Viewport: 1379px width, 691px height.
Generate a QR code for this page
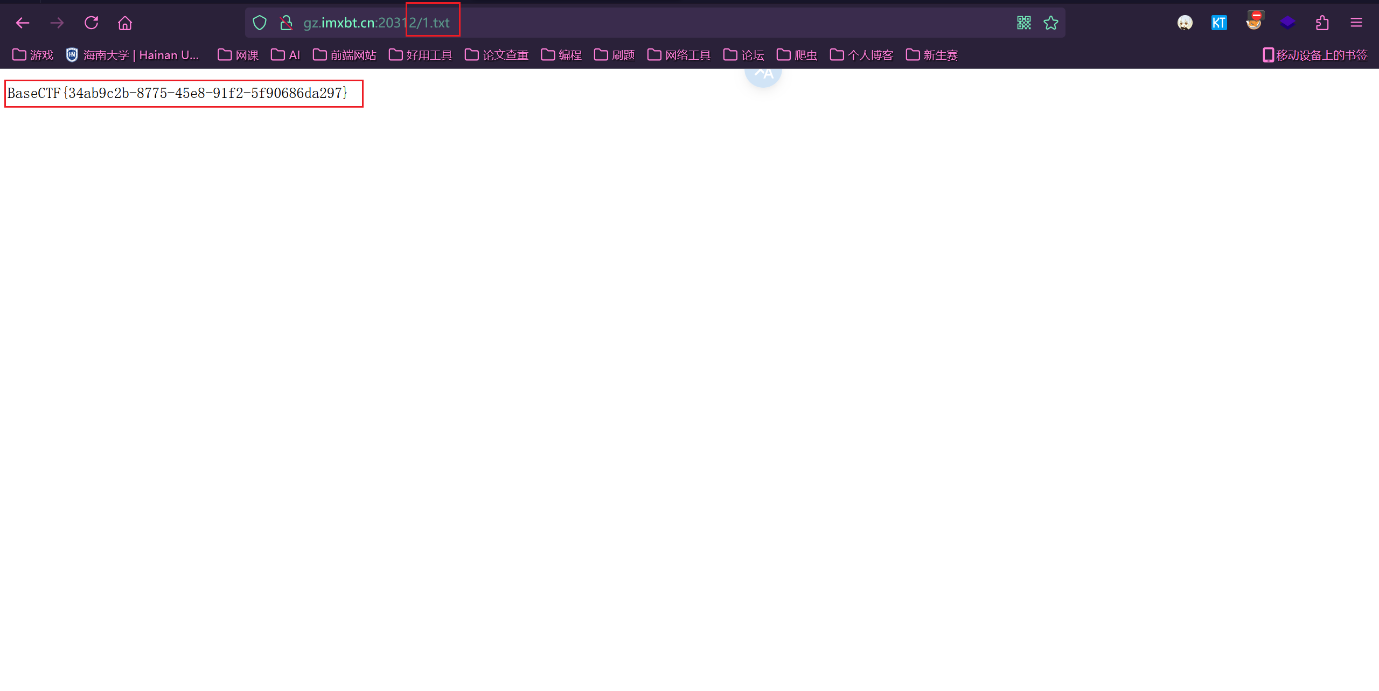1023,23
